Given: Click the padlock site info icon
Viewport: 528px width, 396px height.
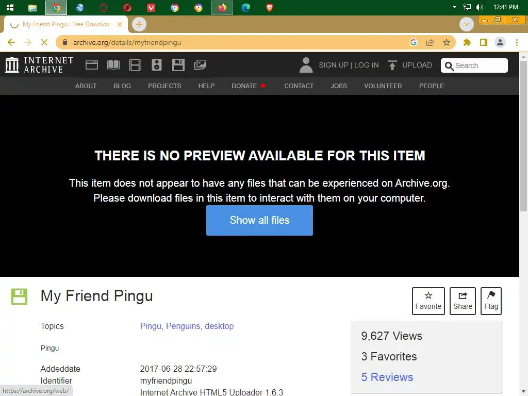Looking at the screenshot, I should tap(65, 42).
